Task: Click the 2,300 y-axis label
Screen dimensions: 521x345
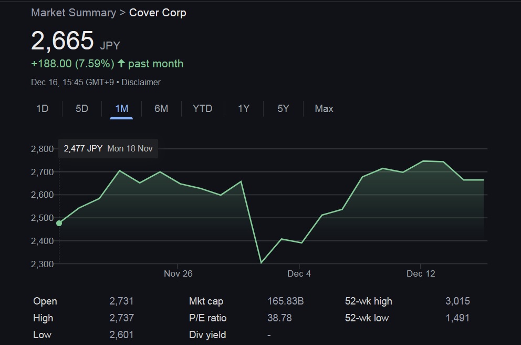Action: point(42,264)
